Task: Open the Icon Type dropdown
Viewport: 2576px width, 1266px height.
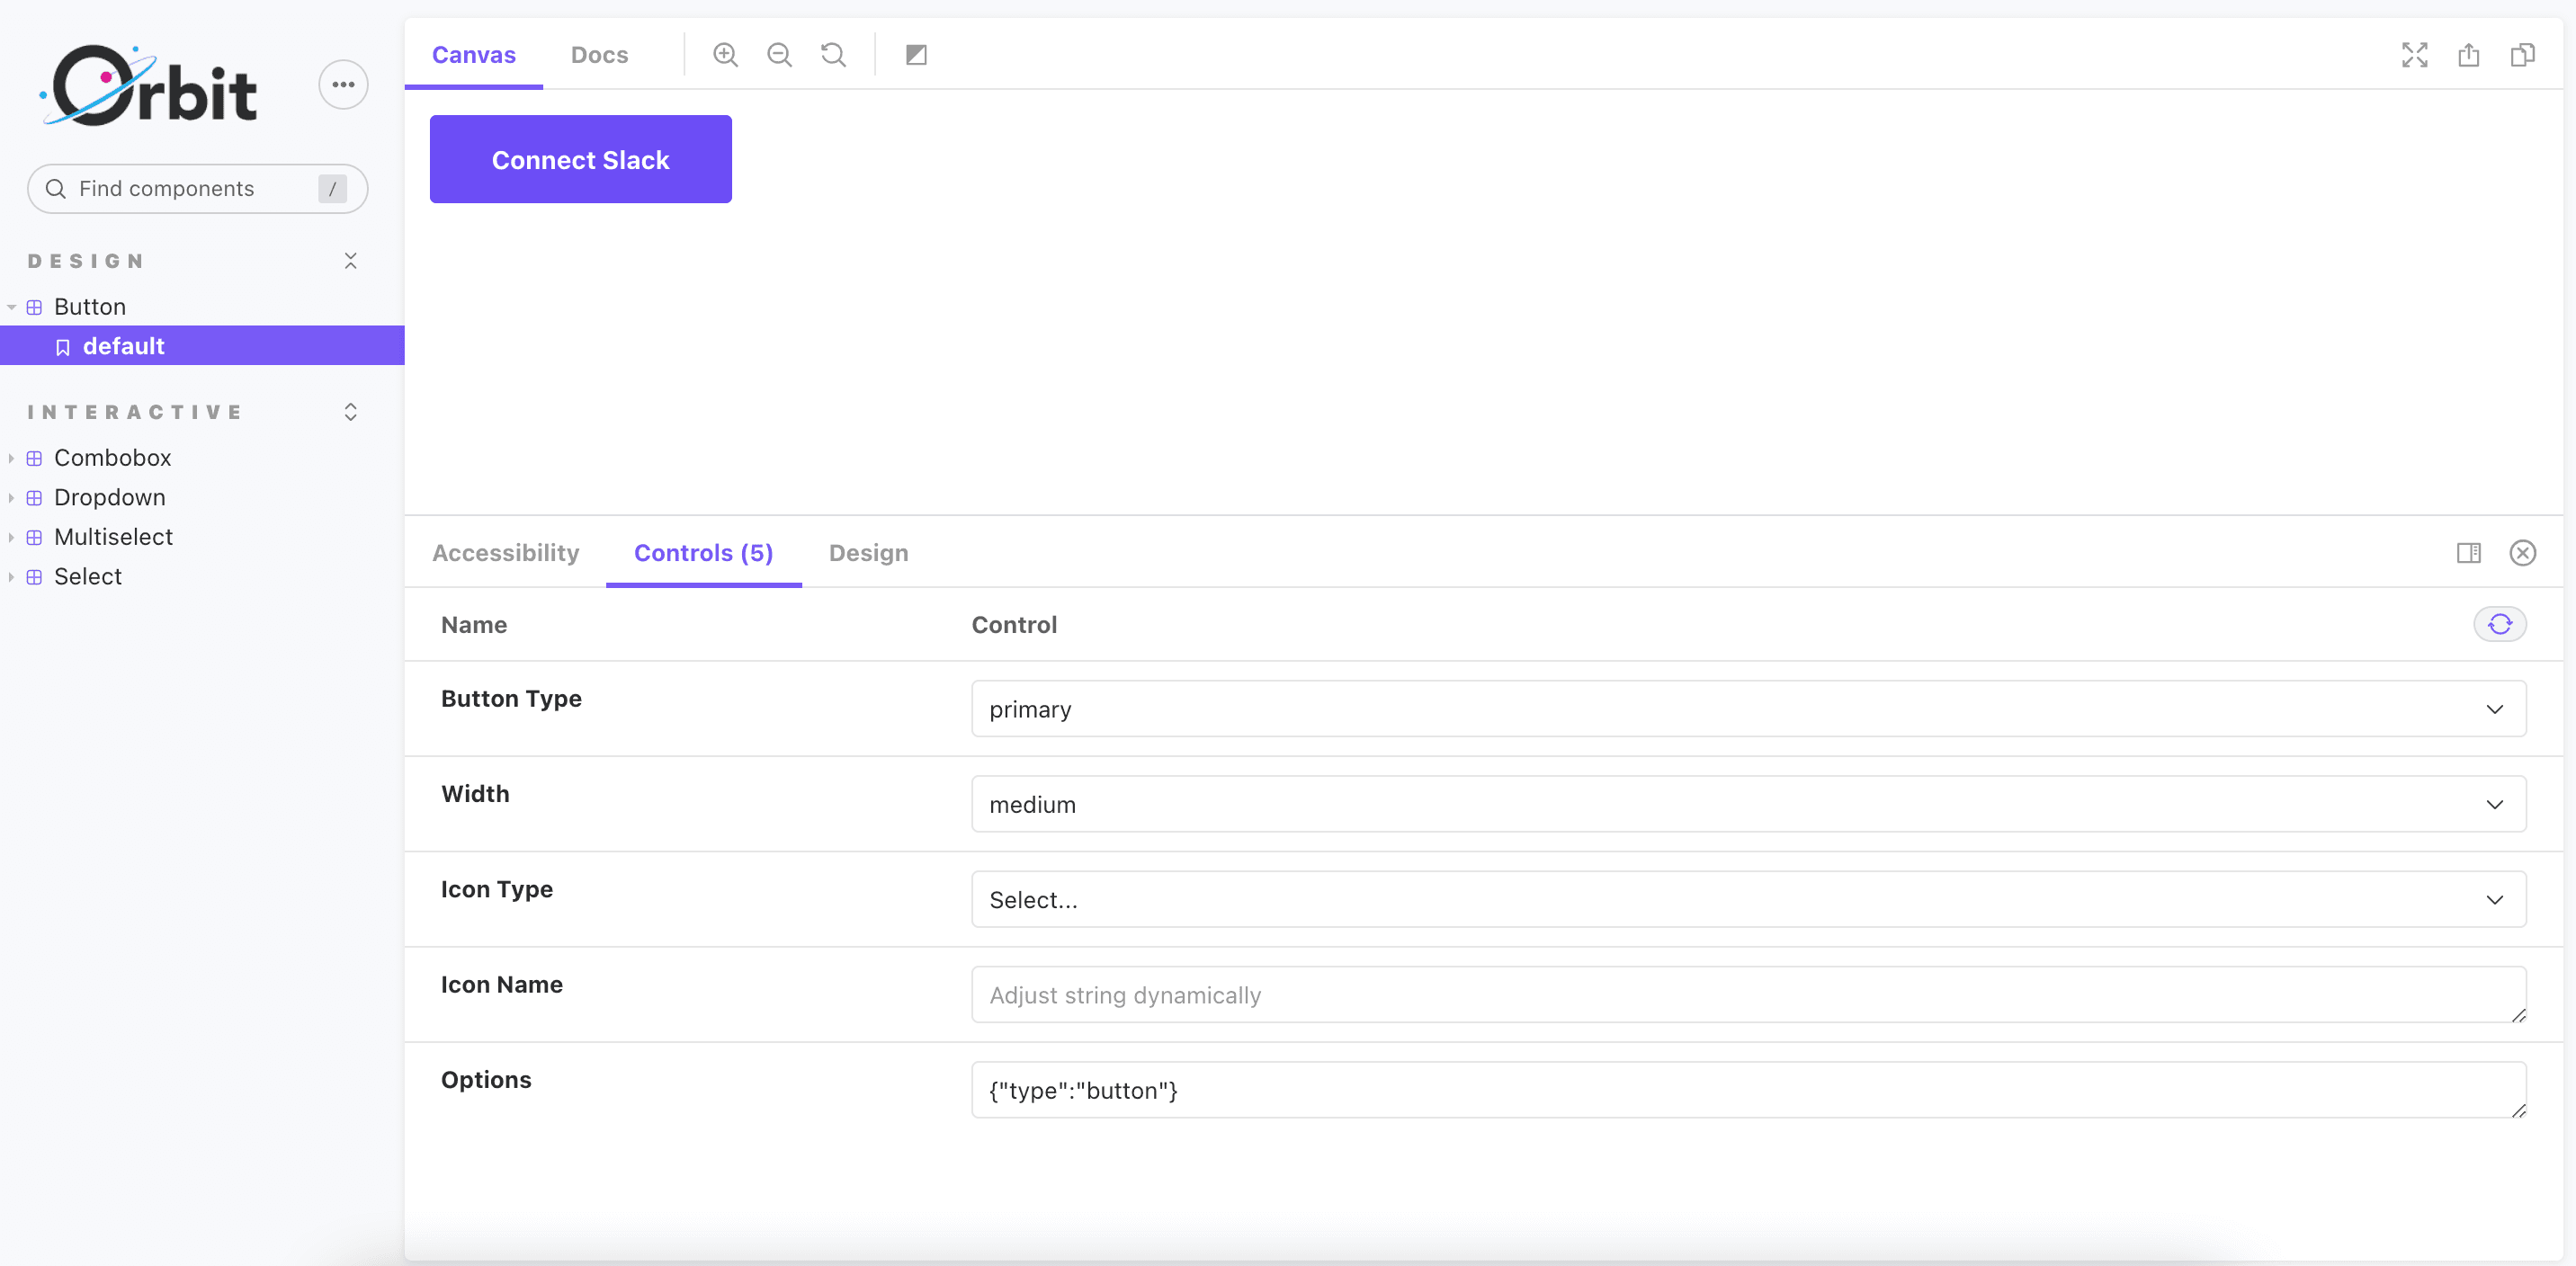Action: [x=1748, y=899]
